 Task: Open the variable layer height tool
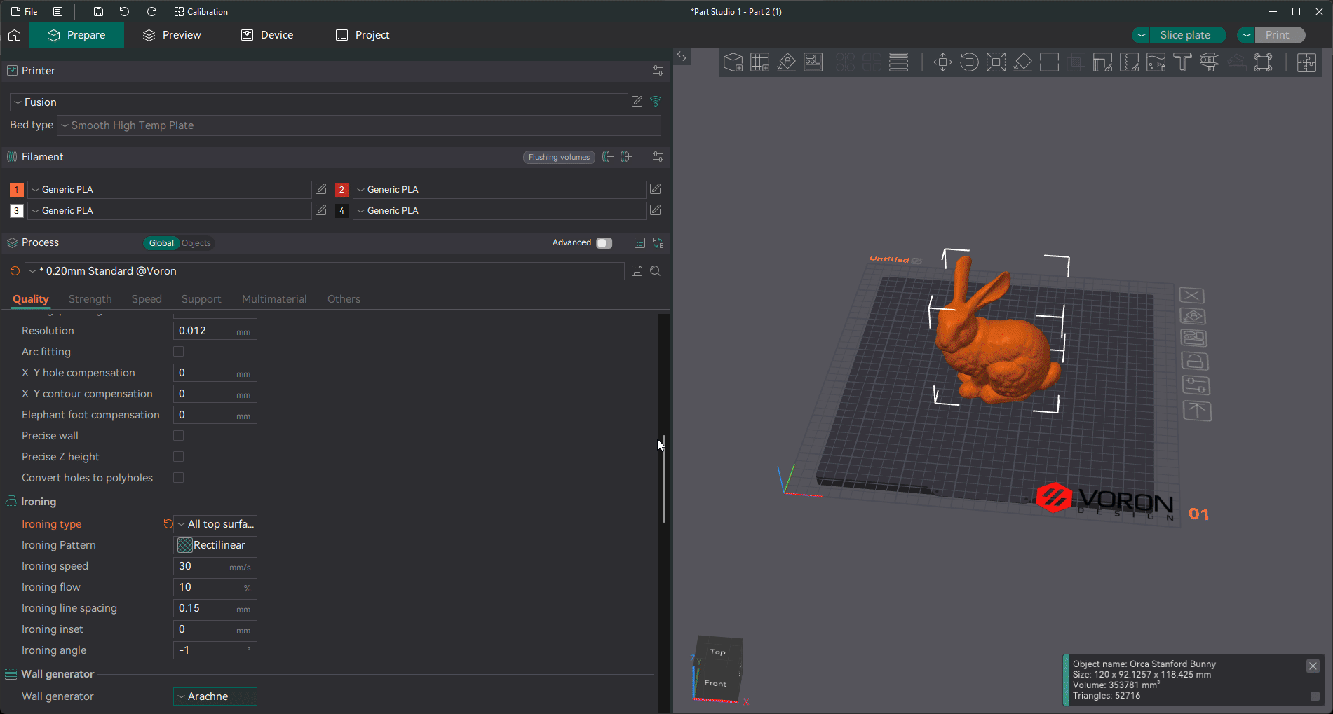click(x=899, y=62)
